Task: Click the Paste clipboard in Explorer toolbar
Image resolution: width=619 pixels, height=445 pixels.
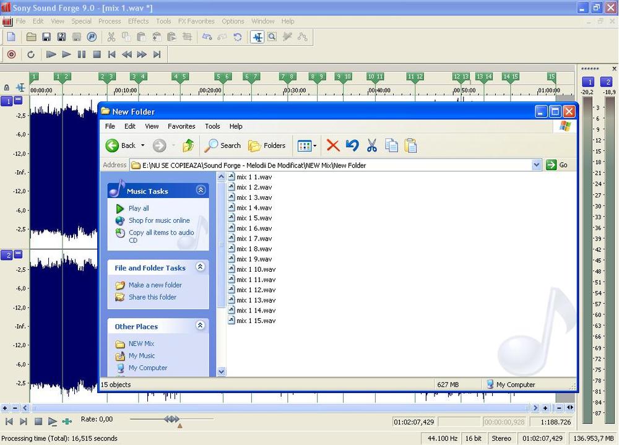Action: pos(410,145)
